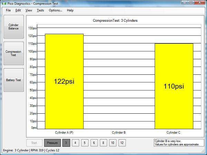Open the Options... menu

click(56, 10)
